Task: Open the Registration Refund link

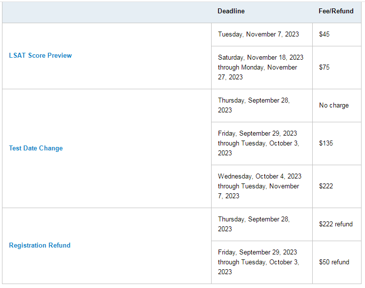Action: (x=39, y=245)
